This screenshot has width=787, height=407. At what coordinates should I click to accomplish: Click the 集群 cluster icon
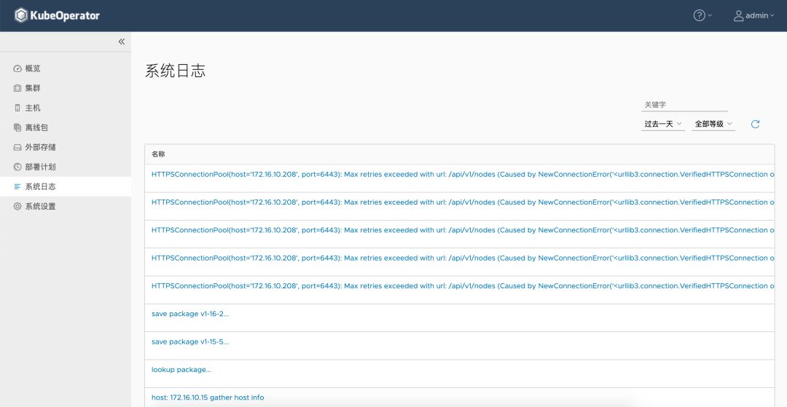17,88
